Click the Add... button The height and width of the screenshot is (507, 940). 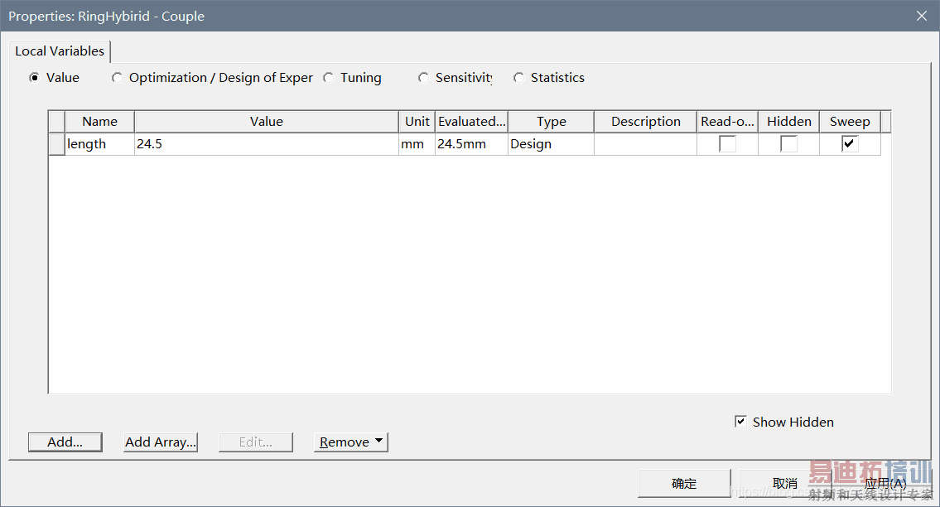[65, 442]
